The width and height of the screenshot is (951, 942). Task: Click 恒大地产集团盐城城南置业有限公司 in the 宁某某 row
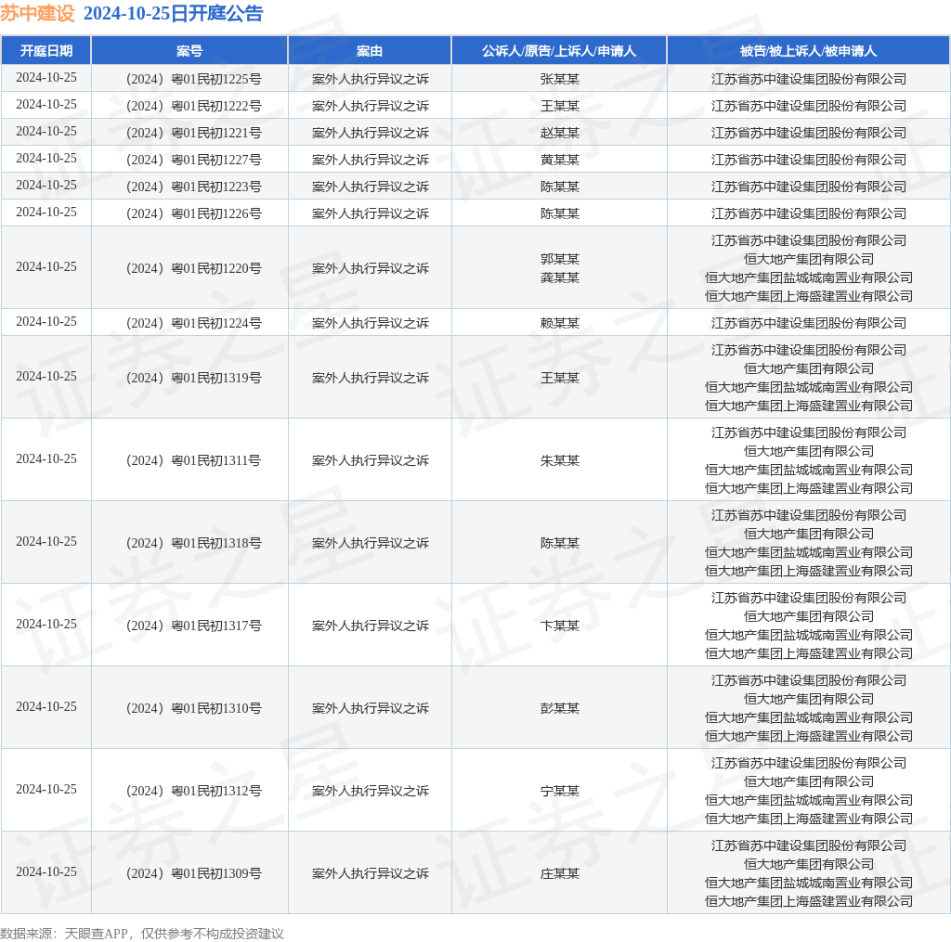coord(809,800)
